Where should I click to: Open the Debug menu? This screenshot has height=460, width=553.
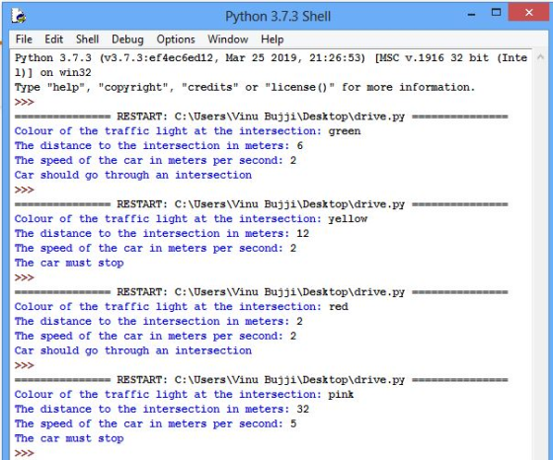coord(127,39)
